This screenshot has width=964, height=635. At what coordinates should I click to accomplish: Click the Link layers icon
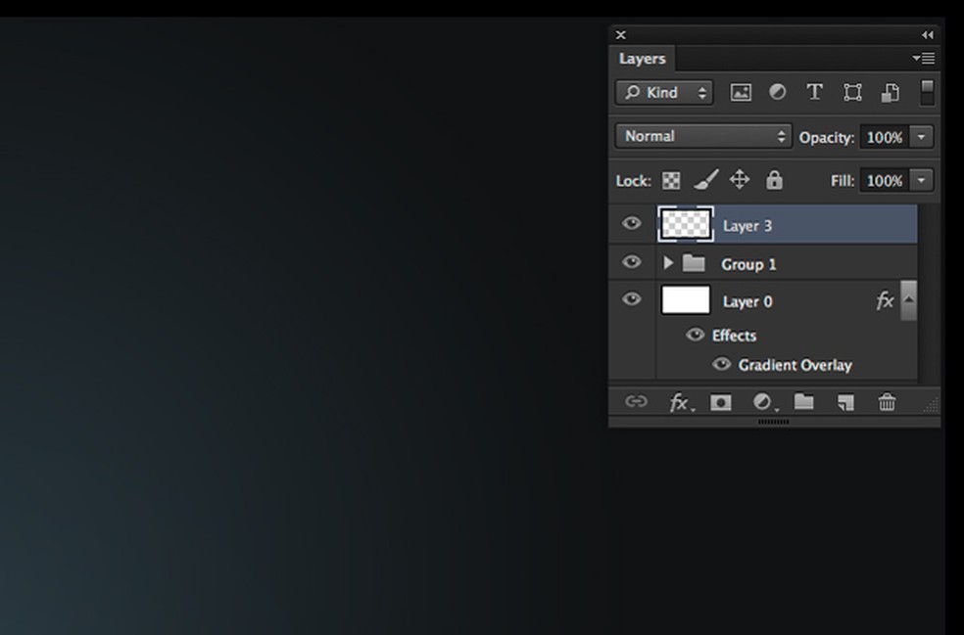click(x=636, y=401)
